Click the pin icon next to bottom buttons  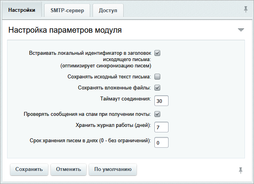pyautogui.click(x=241, y=170)
